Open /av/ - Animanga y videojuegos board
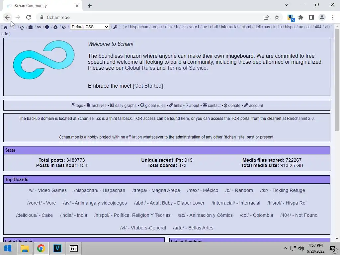Image resolution: width=340 pixels, height=255 pixels. click(95, 203)
